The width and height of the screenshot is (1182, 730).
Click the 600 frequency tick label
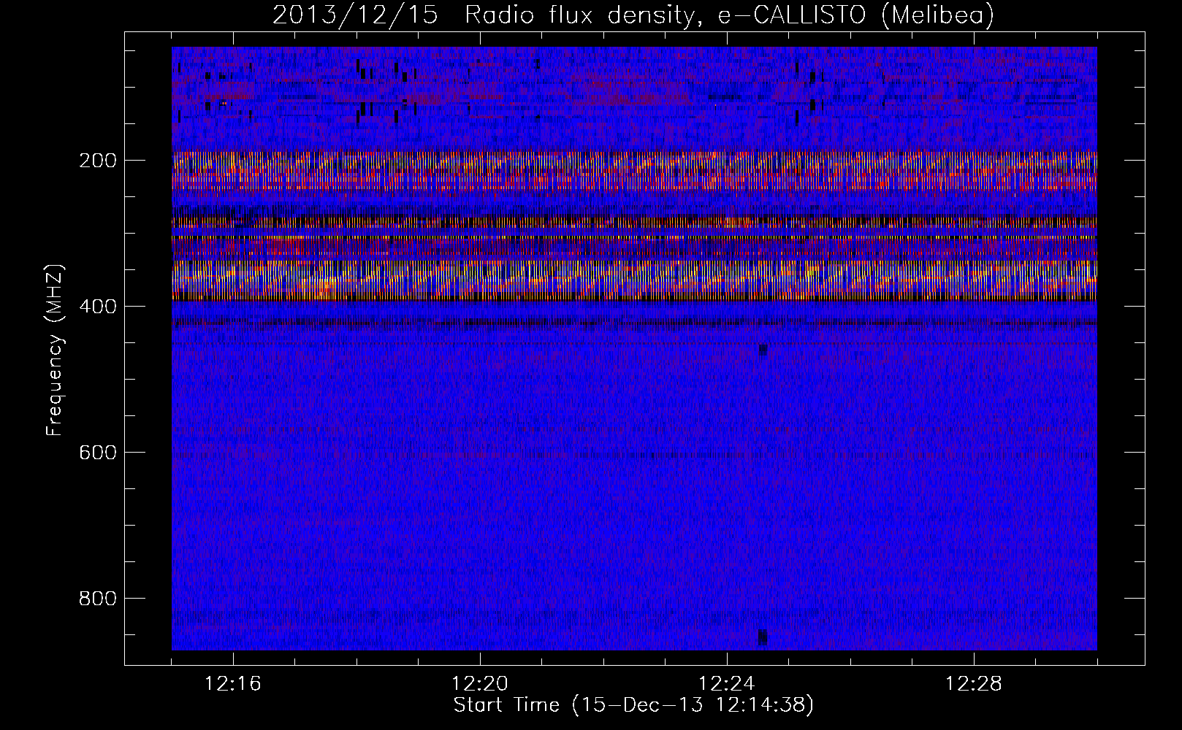coord(97,453)
